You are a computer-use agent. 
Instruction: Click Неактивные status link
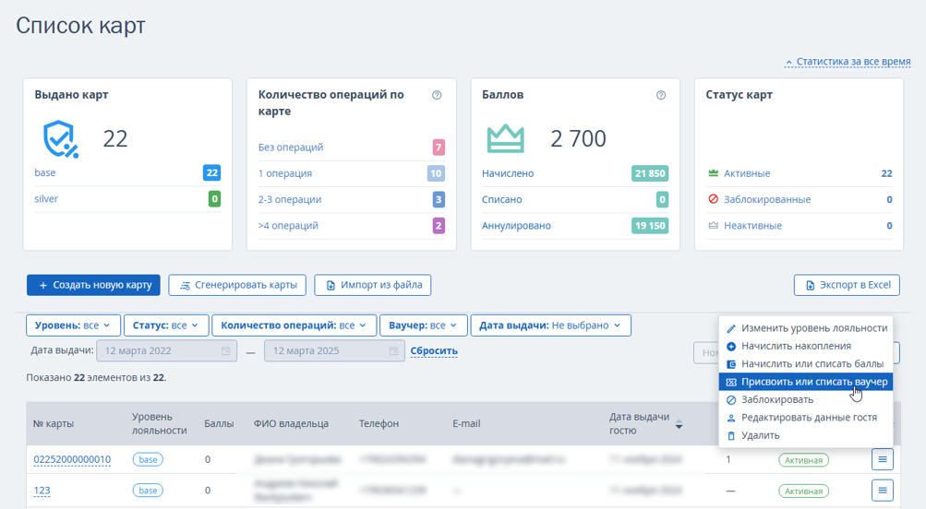(753, 225)
